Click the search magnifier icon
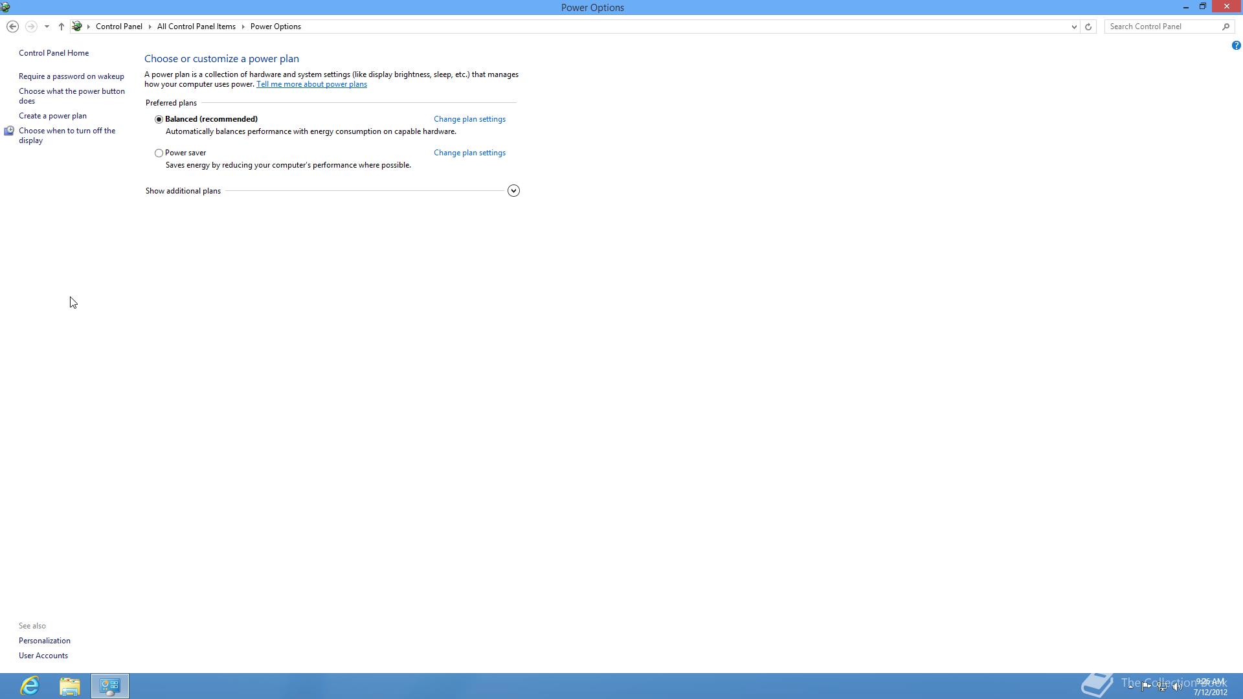Screen dimensions: 1243x699 click(x=1226, y=27)
